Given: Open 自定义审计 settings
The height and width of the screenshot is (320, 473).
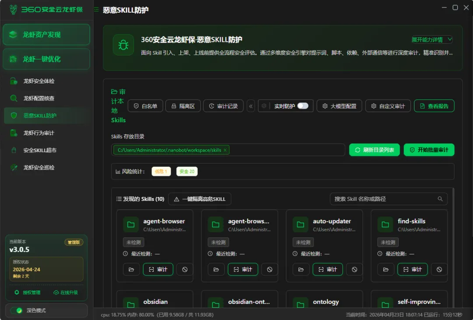Looking at the screenshot, I should pos(388,106).
